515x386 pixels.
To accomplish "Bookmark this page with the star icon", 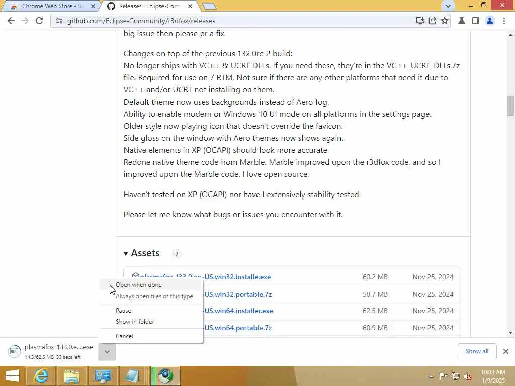I will click(445, 21).
